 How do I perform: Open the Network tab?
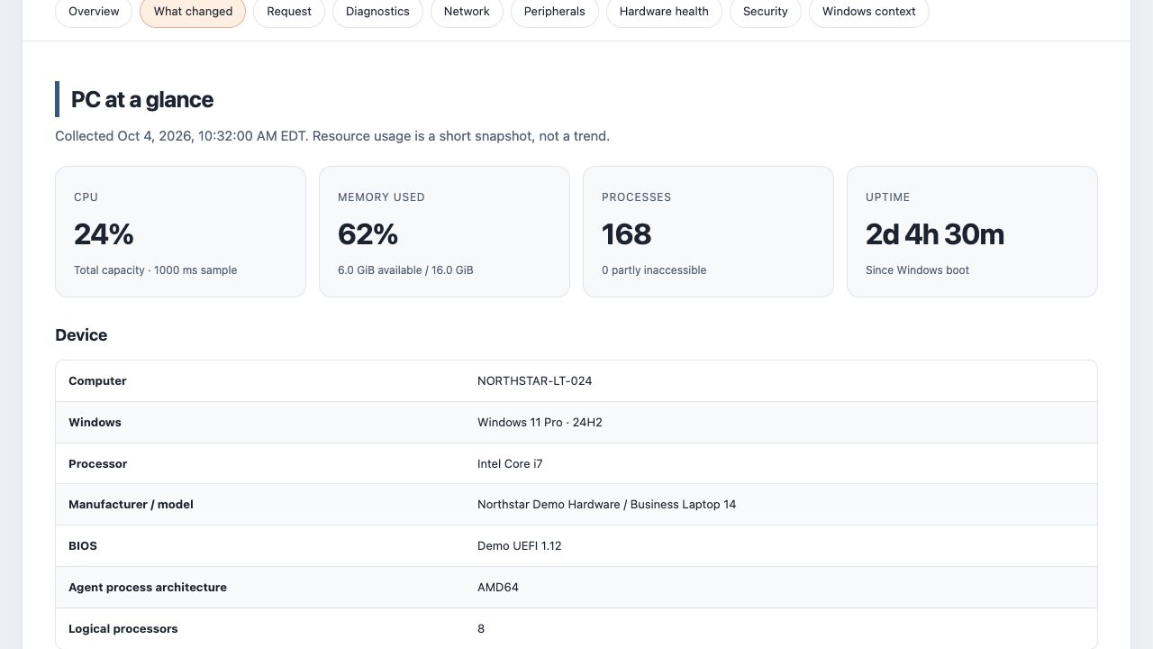pos(467,12)
